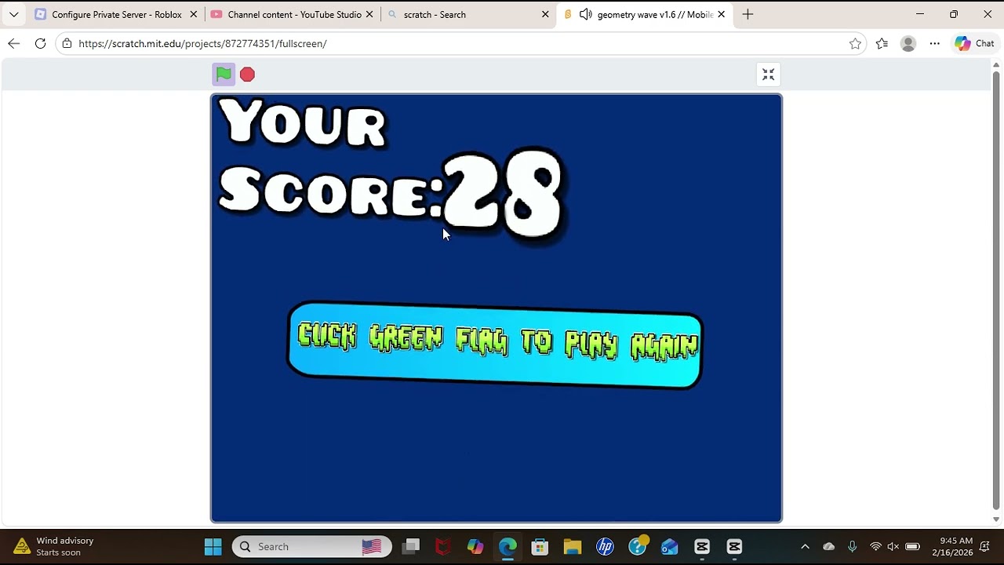The image size is (1004, 565).
Task: Open the tab search dropdown arrow
Action: 14,14
